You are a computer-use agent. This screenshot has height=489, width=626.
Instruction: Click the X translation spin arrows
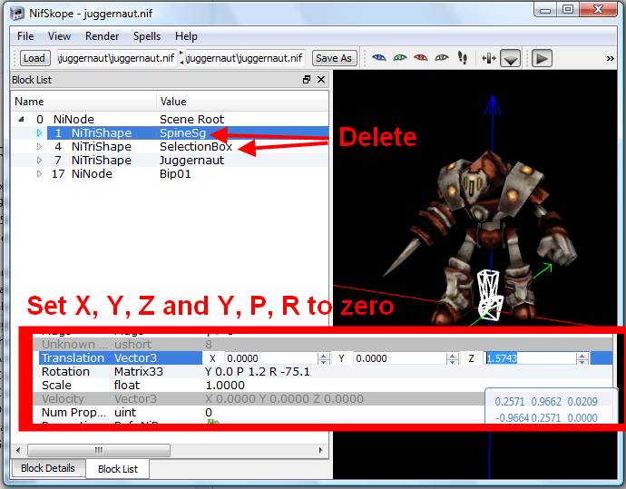pos(324,358)
